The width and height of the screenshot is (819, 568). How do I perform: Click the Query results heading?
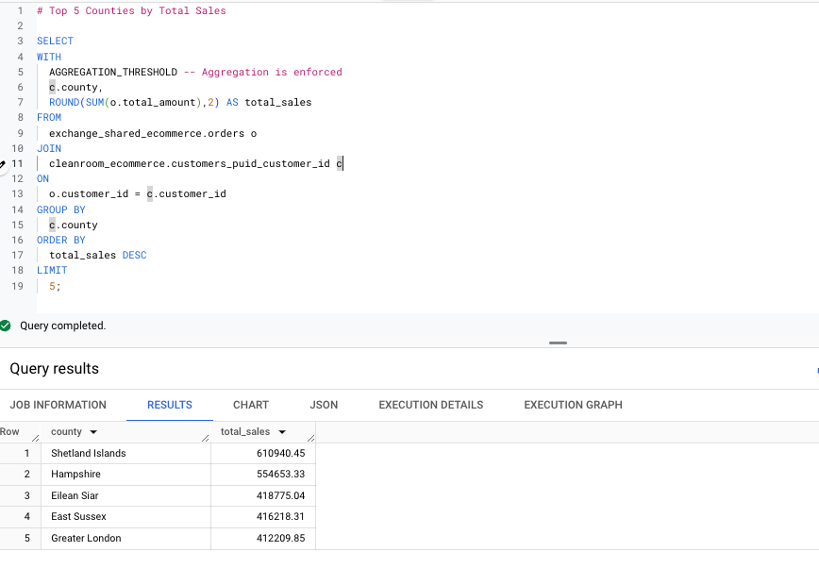55,369
